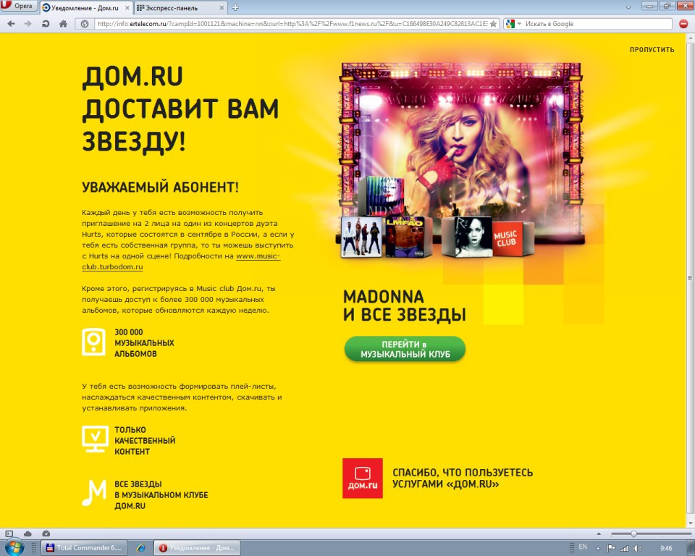Open the closed tabs dropdown arrow

coord(628,7)
